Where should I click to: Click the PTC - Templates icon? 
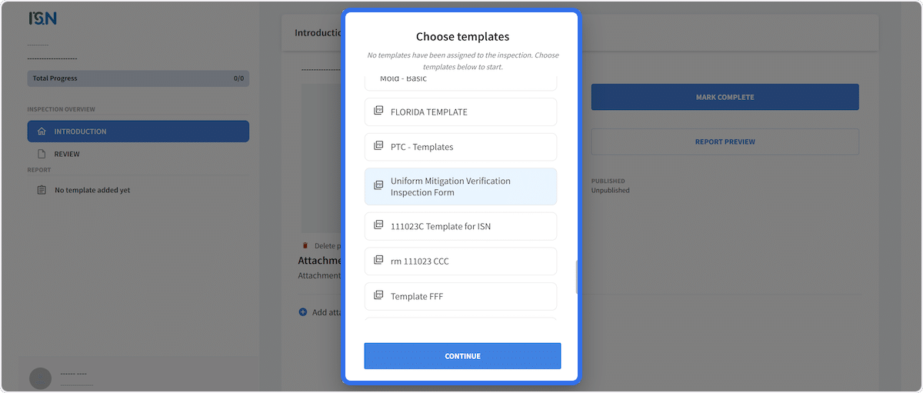coord(378,146)
